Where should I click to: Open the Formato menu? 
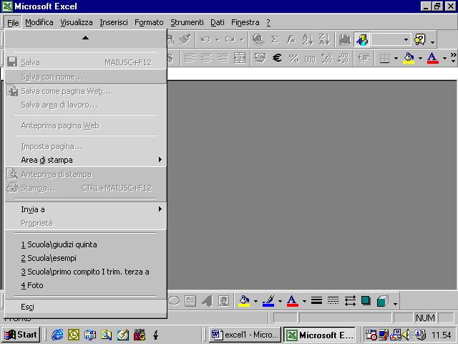(x=149, y=22)
